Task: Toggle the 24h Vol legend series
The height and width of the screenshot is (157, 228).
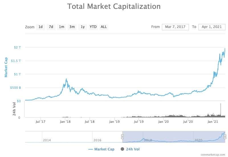Action: pyautogui.click(x=130, y=149)
